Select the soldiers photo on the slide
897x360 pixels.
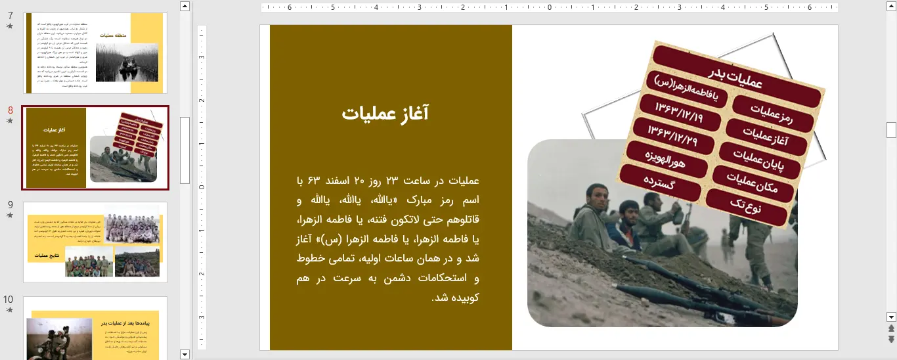pos(662,233)
